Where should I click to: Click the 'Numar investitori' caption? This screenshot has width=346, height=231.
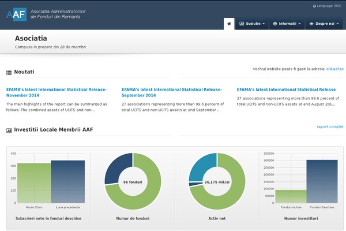[301, 218]
